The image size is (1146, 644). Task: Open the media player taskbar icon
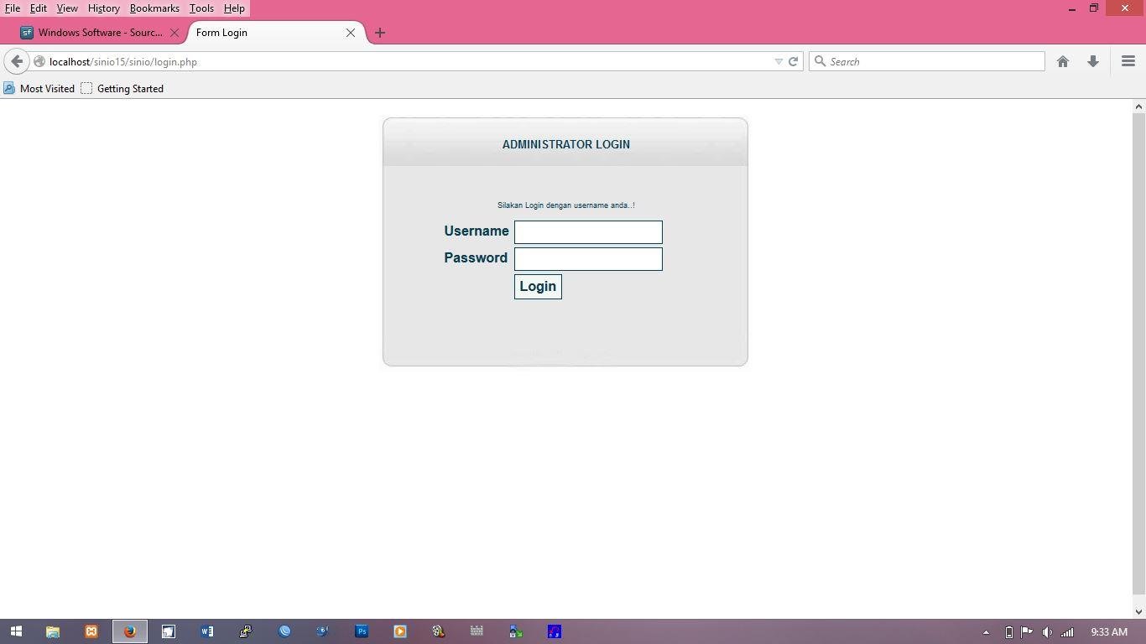(x=400, y=631)
